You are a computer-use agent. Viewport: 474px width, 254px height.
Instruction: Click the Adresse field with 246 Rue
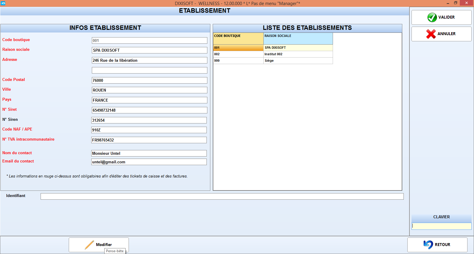(150, 60)
